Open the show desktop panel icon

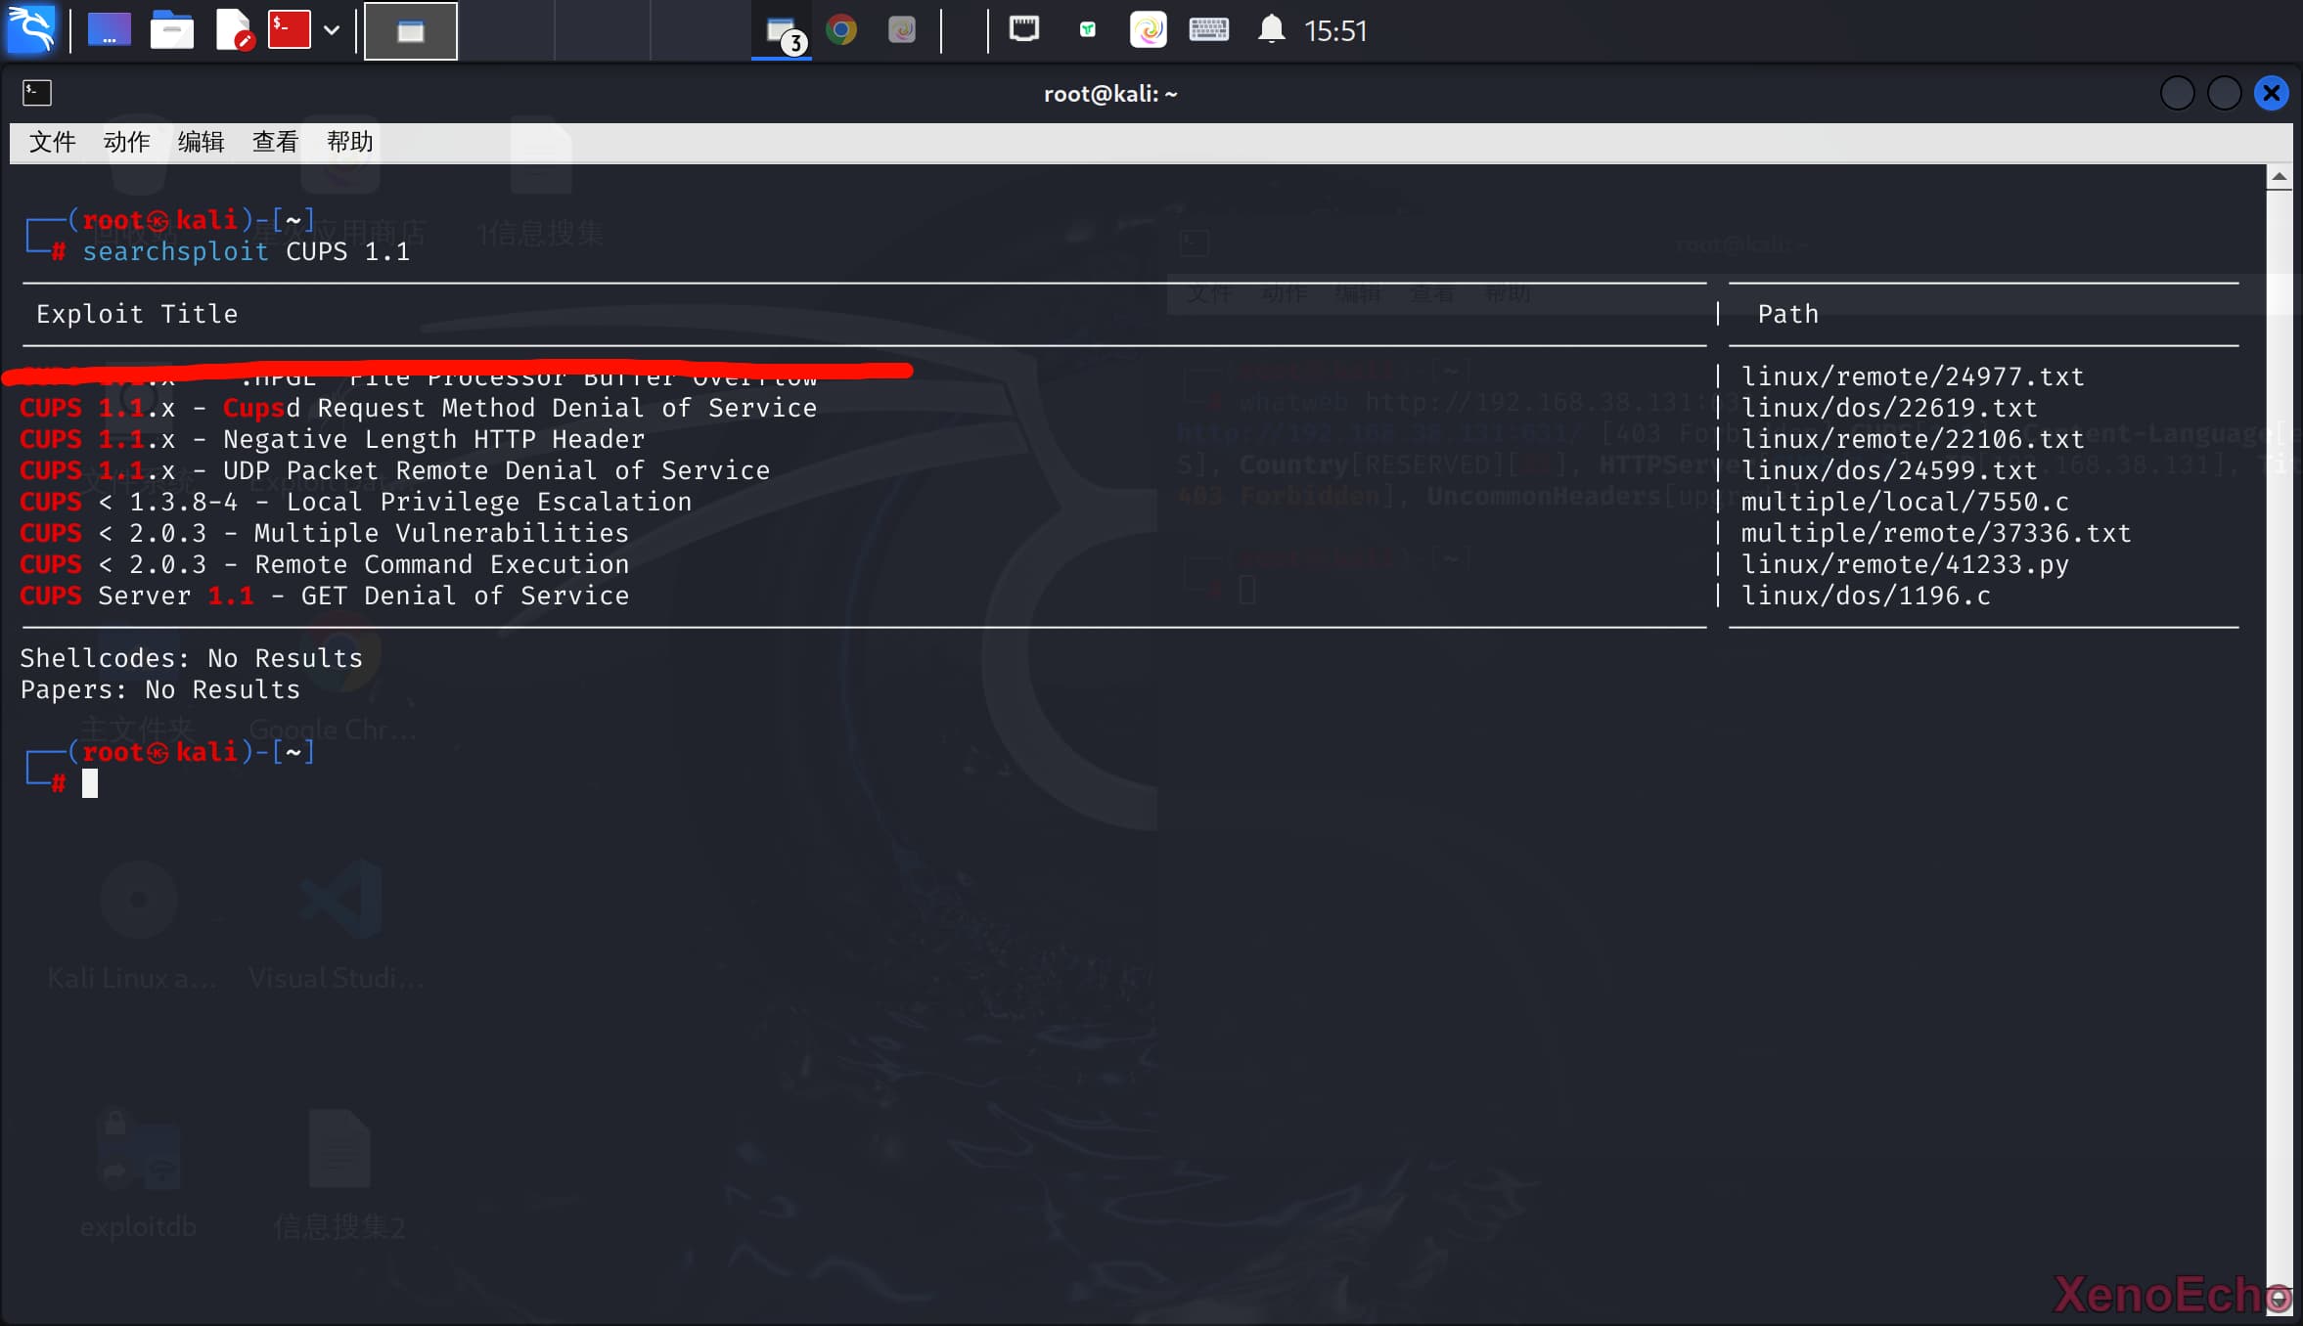(x=109, y=30)
